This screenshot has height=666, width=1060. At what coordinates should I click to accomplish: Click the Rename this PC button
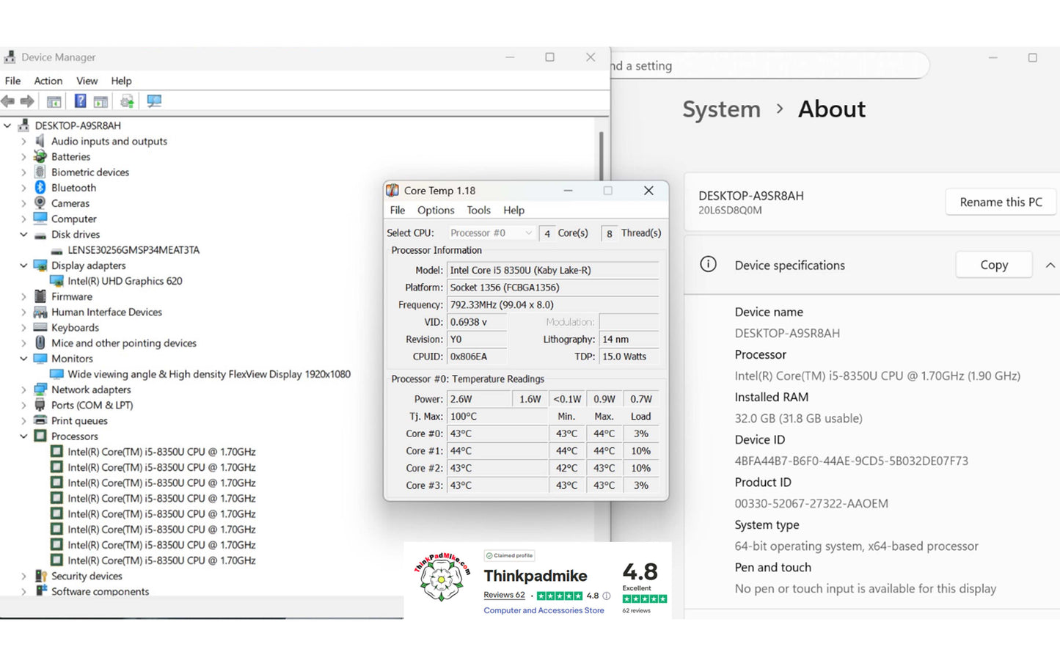click(1001, 202)
